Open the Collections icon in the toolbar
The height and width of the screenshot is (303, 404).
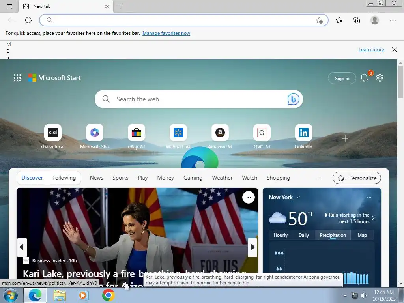[357, 20]
